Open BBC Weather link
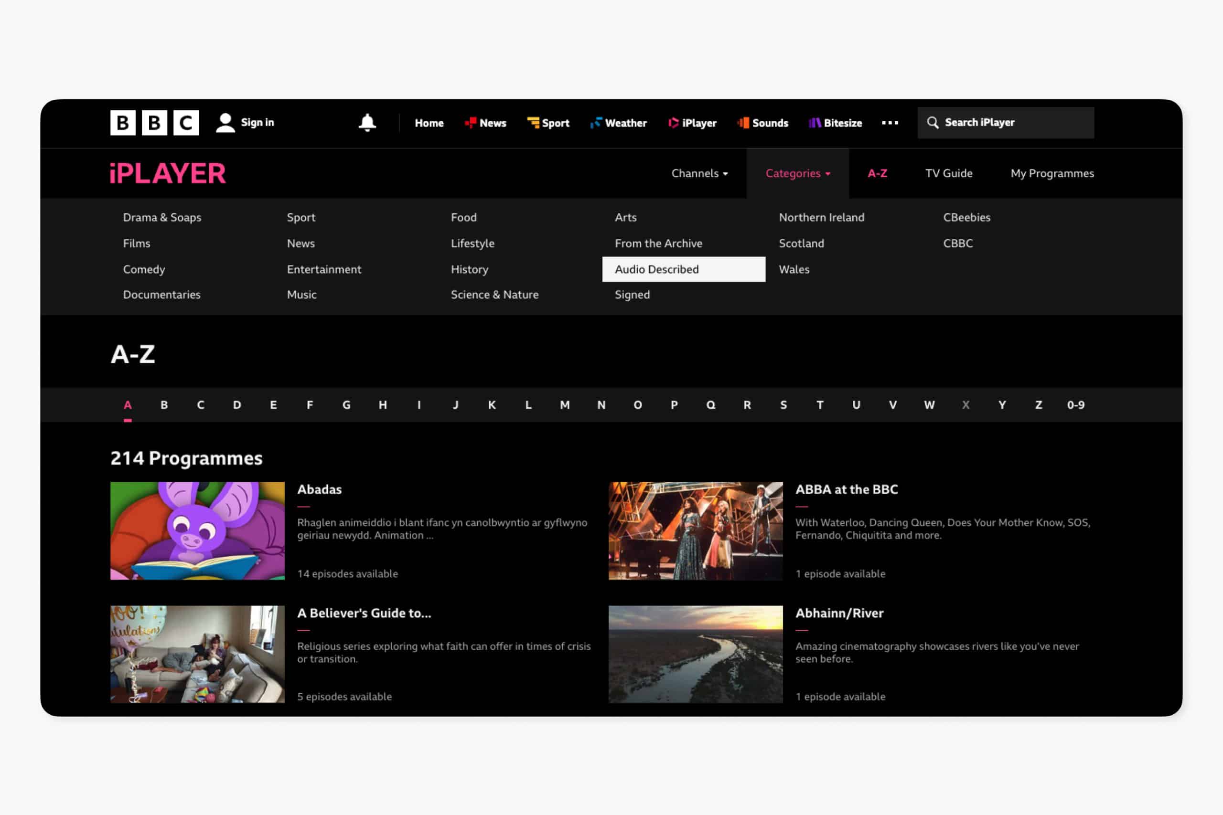The height and width of the screenshot is (815, 1223). pyautogui.click(x=618, y=123)
